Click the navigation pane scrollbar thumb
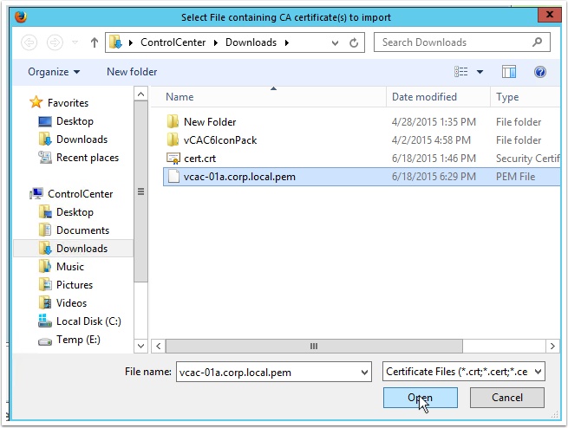This screenshot has height=428, width=568. pos(140,191)
